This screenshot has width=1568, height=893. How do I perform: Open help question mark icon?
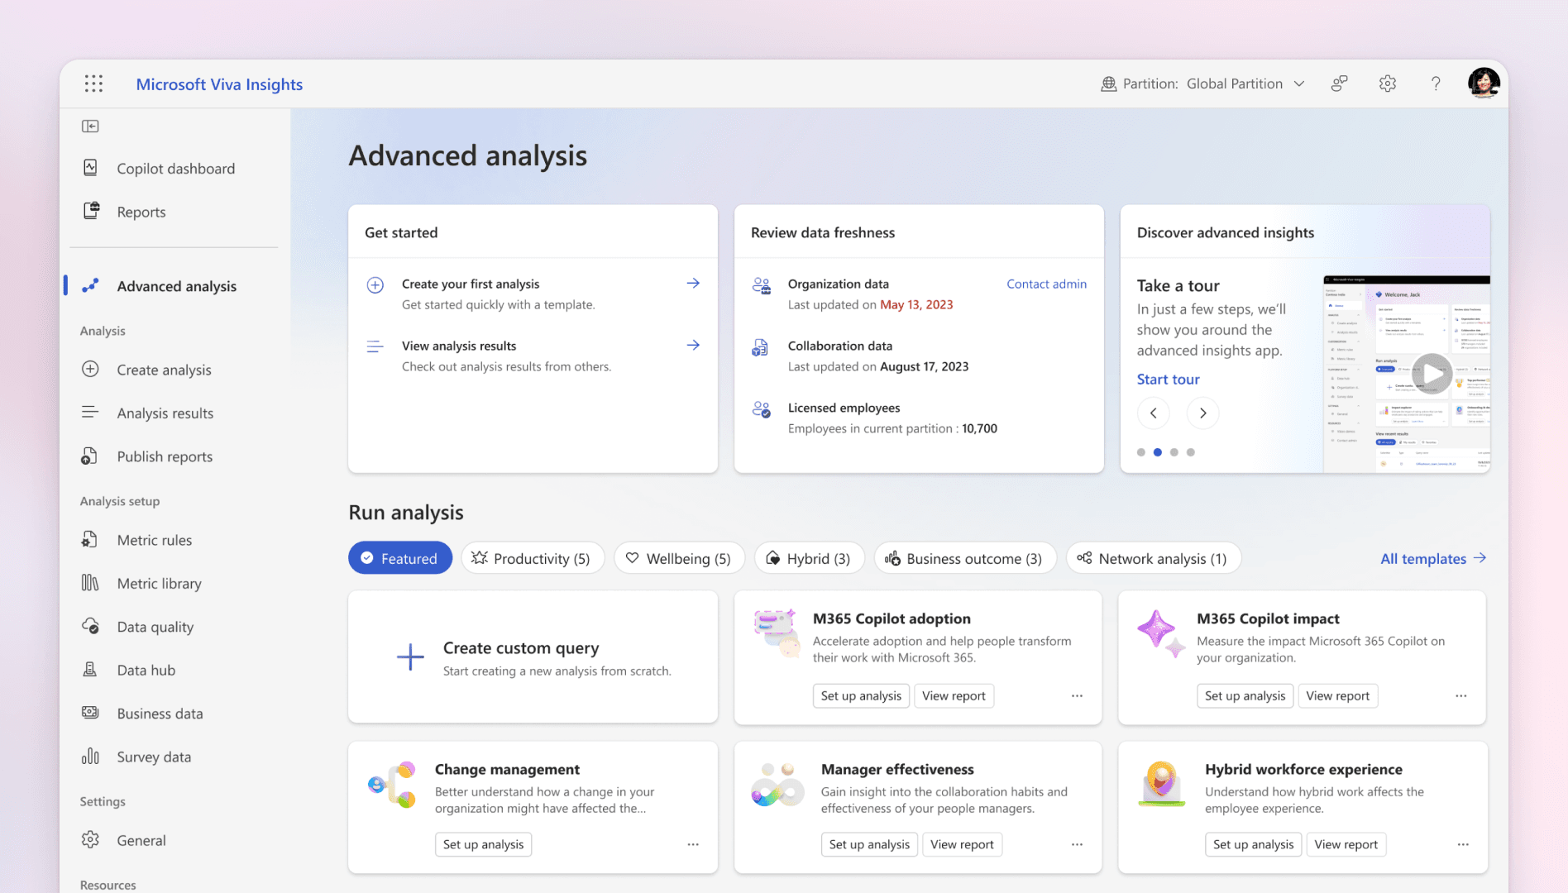click(x=1436, y=84)
